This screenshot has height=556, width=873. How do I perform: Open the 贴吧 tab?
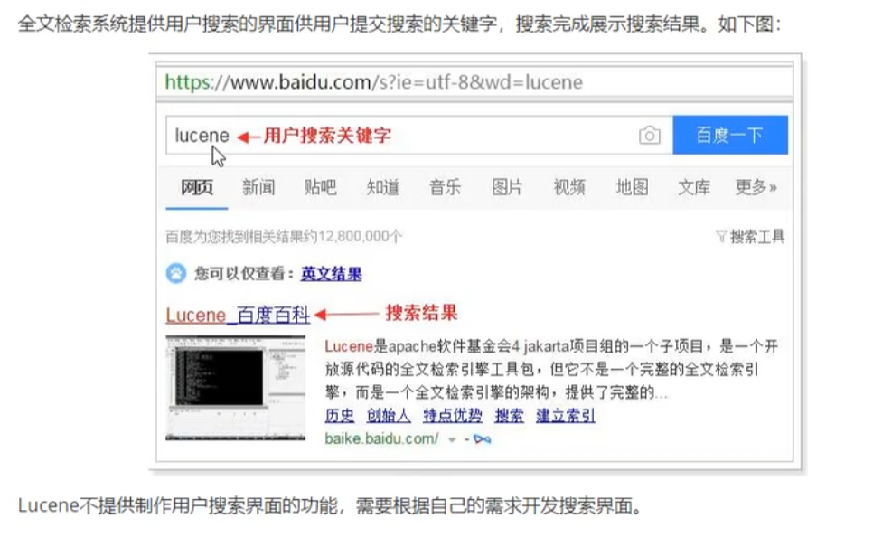click(x=320, y=187)
